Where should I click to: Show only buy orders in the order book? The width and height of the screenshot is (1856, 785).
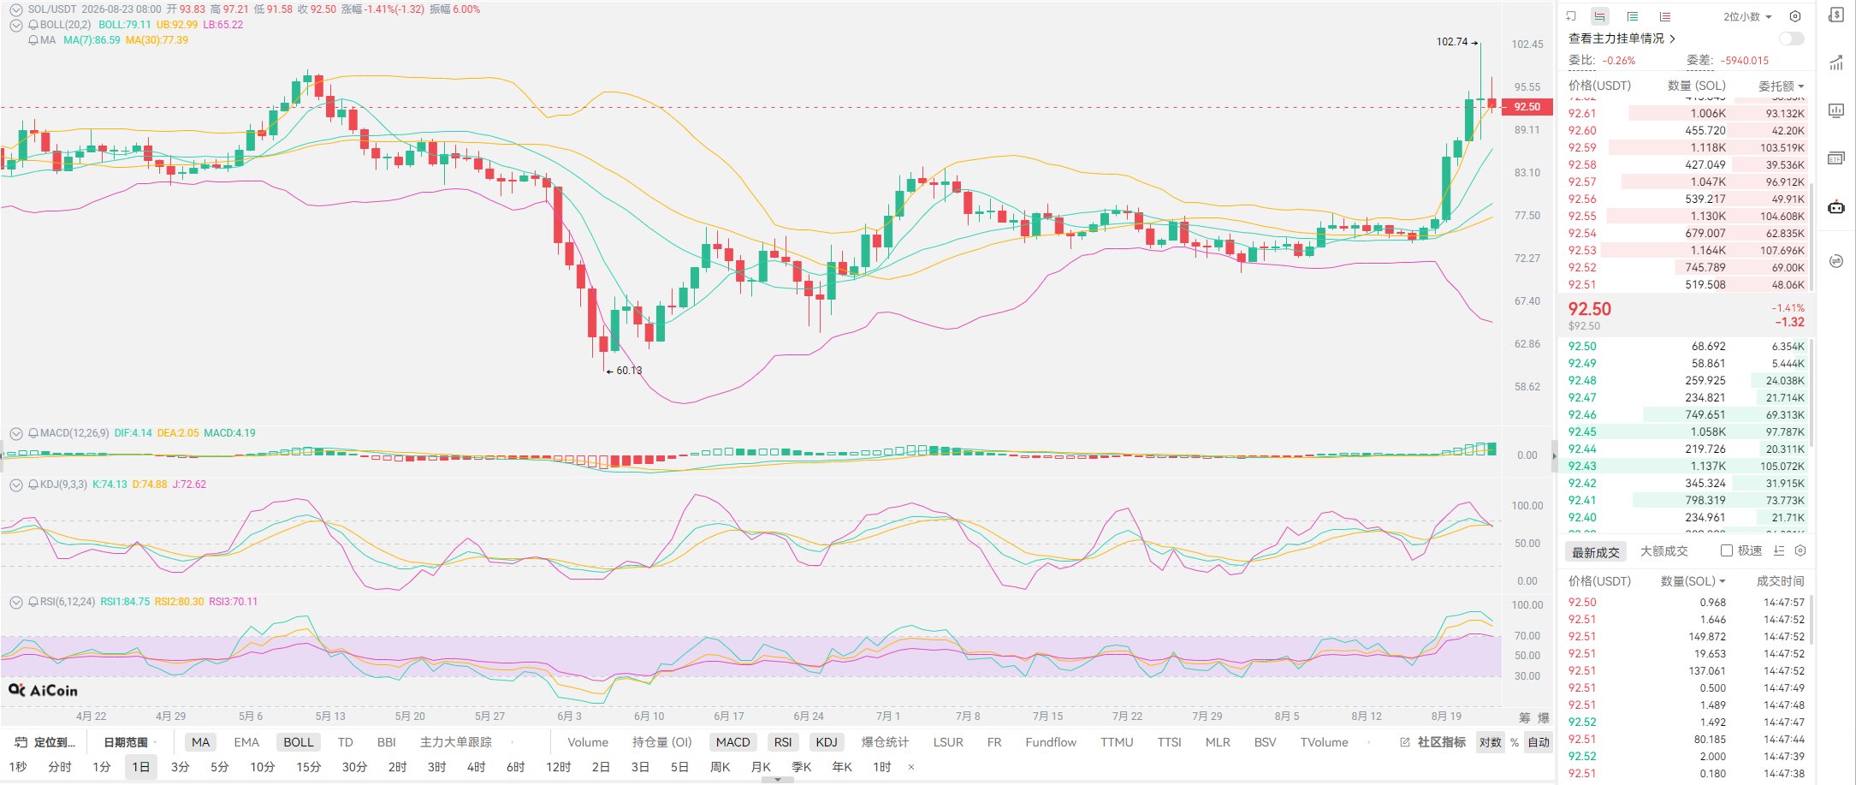1633,16
